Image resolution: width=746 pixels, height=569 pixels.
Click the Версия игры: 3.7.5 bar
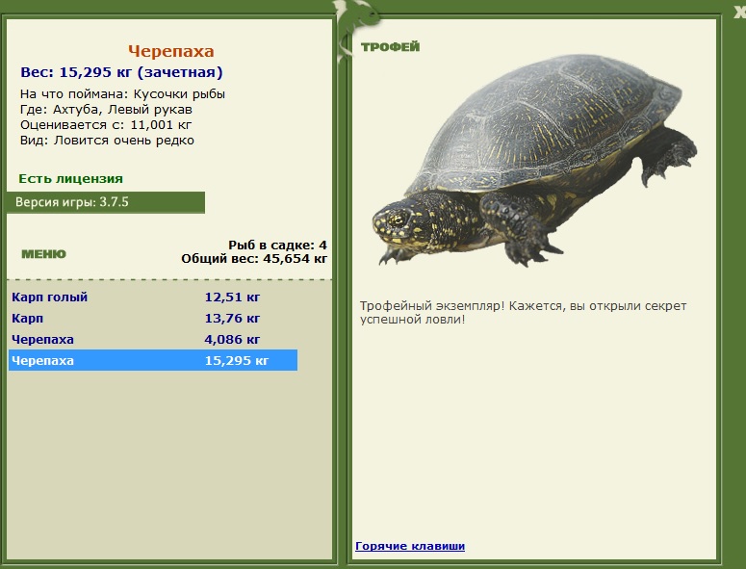tap(106, 202)
